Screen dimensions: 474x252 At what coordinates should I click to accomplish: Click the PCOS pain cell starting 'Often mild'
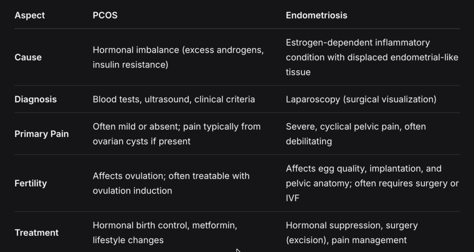176,134
